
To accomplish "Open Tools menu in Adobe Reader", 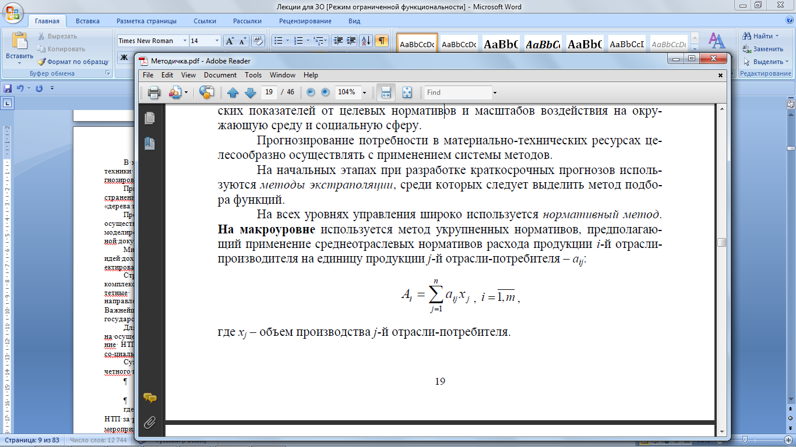I will coord(253,75).
